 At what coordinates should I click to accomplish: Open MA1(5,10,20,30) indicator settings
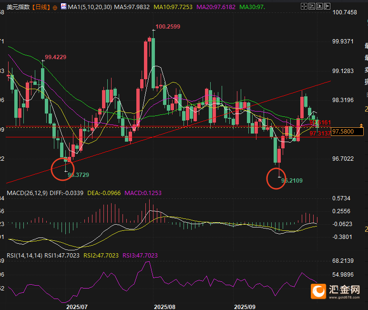pyautogui.click(x=90, y=7)
